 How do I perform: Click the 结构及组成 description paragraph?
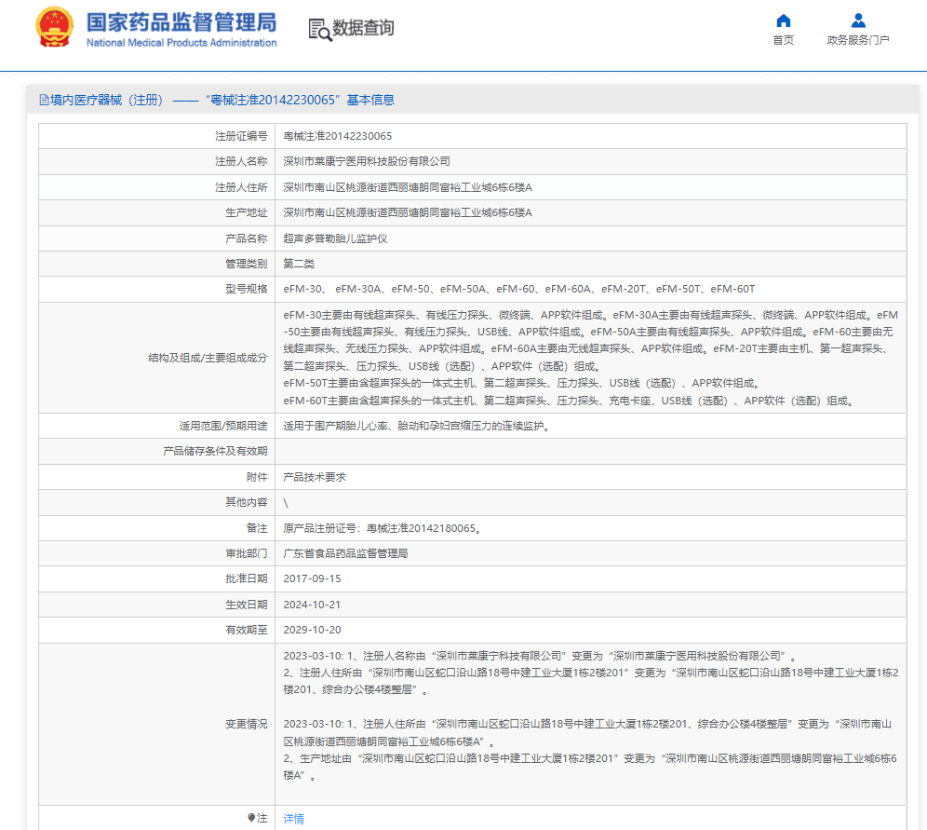pyautogui.click(x=590, y=358)
